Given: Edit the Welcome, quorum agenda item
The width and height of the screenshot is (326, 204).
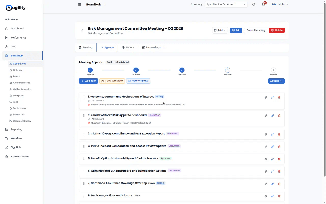Looking at the screenshot, I should click(273, 97).
